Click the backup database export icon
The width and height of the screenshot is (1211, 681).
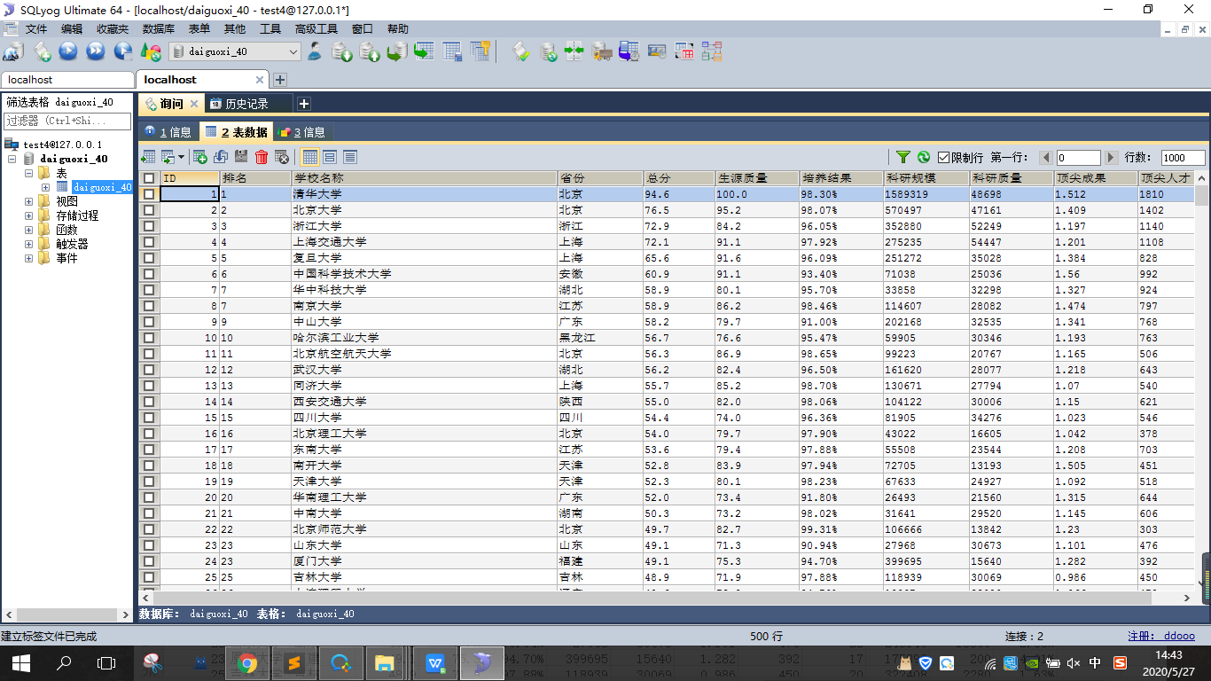tap(370, 51)
